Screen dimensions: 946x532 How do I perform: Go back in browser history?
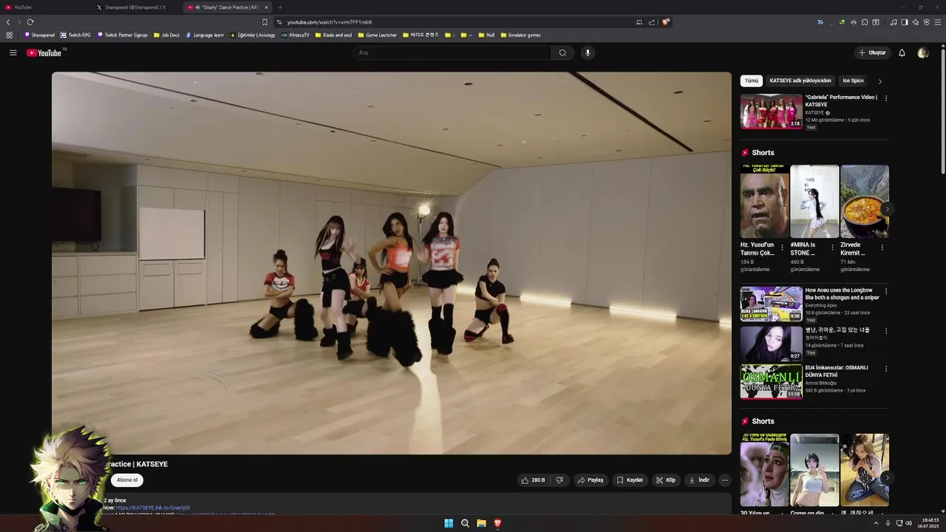8,22
